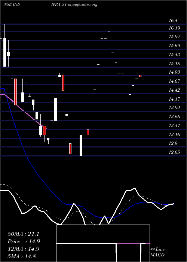Click the 13.92 price axis label
Viewport: 187px width, 262px height.
coord(174,108)
